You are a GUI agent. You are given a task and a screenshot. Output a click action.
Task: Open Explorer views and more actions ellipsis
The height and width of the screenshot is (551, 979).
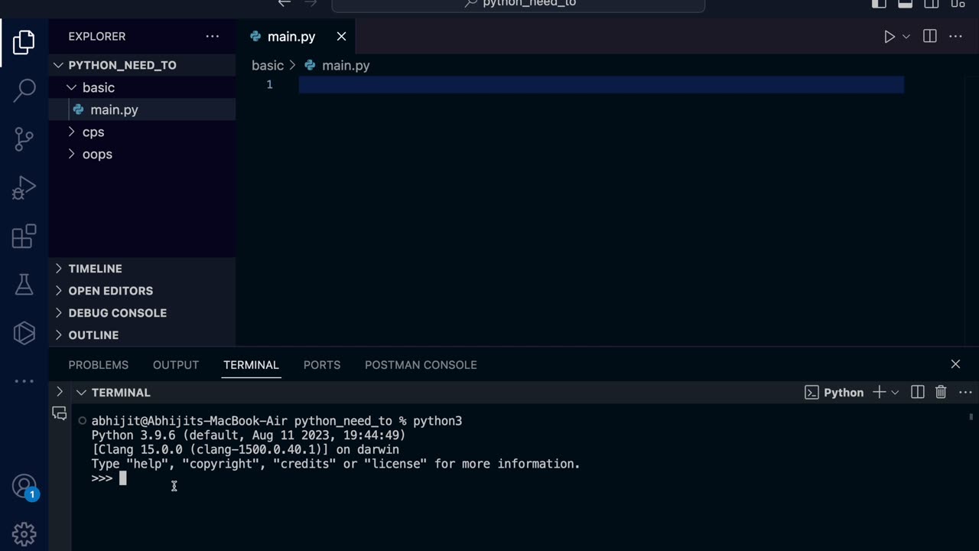(x=213, y=36)
